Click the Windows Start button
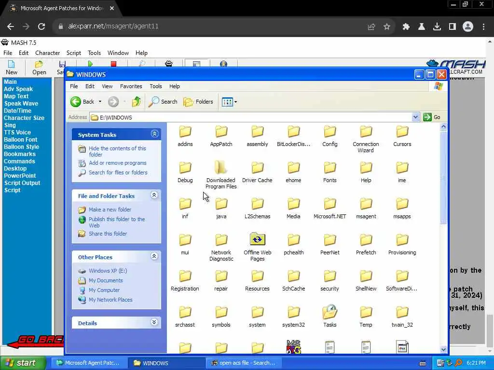Image resolution: width=494 pixels, height=370 pixels. 23,363
